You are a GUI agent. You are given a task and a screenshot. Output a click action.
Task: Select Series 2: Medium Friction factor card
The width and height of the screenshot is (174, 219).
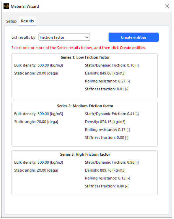(x=84, y=124)
